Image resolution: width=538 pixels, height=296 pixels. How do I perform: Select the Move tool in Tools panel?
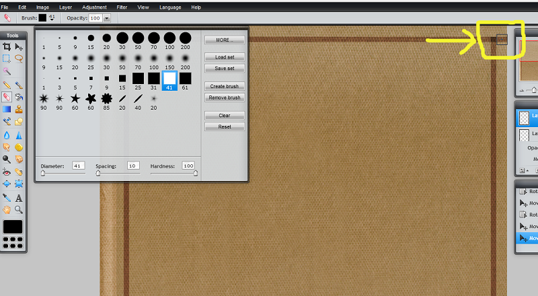19,46
